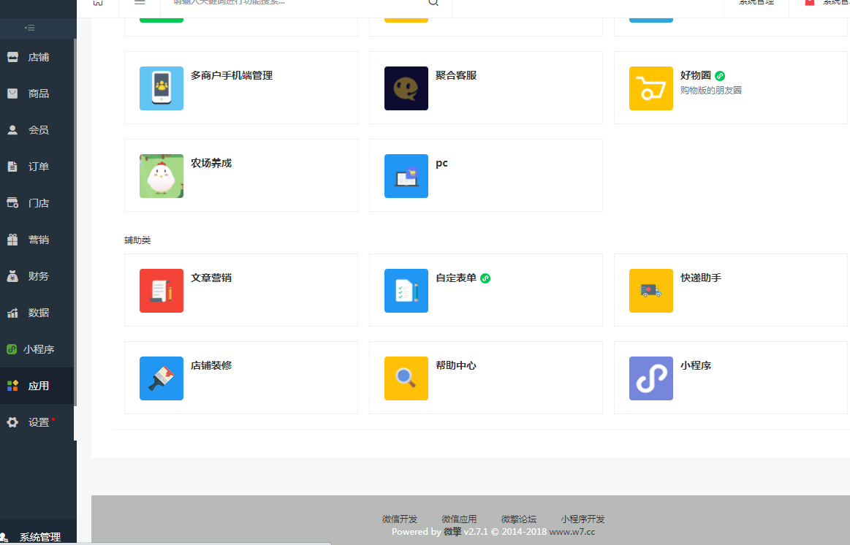Open 小程序 in the sidebar

pos(38,349)
